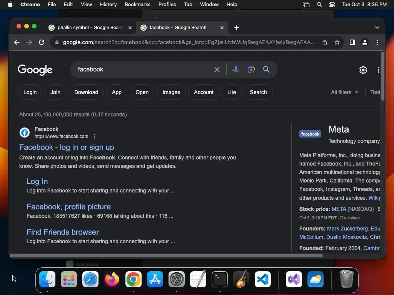The width and height of the screenshot is (394, 295).
Task: Open the Chrome side panel icon
Action: pyautogui.click(x=352, y=42)
